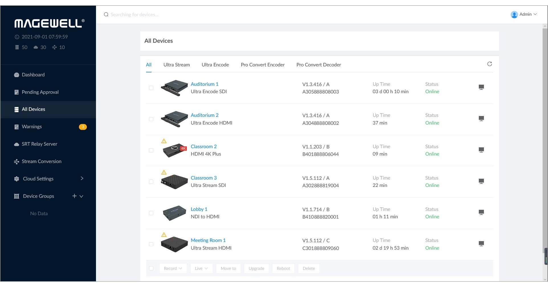
Task: Click the warning triangle on Classroom 2
Action: [164, 141]
